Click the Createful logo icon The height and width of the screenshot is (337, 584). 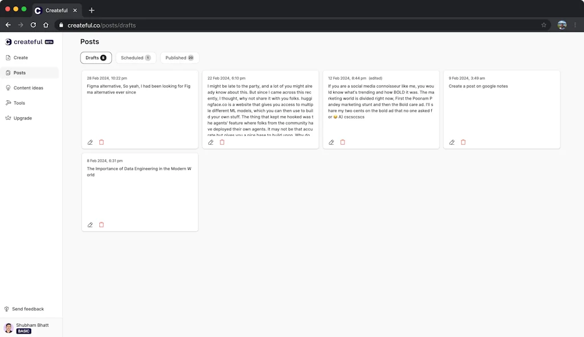[x=10, y=42]
